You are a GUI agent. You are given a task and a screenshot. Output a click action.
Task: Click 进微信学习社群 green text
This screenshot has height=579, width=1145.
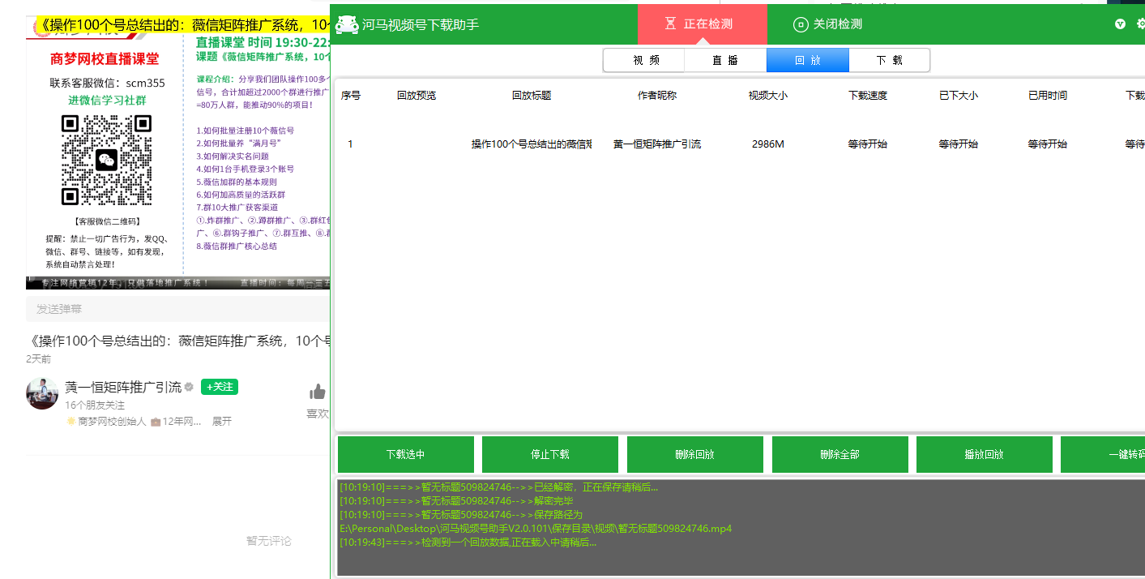click(107, 101)
